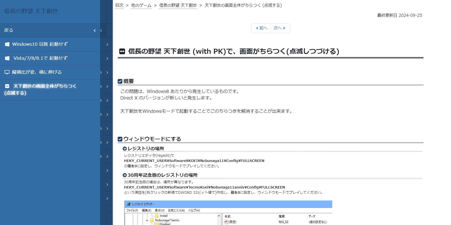Screen dimensions: 451x225
Task: Follow the 目次 breadcrumb link
Action: coord(119,5)
